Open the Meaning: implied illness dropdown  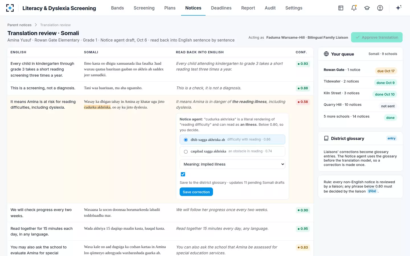click(232, 164)
